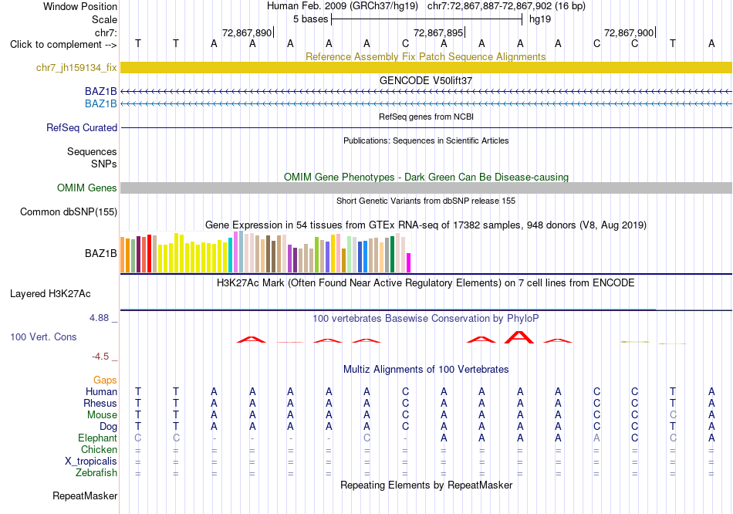Viewport: 733px width, 514px height.
Task: Select the 'Human' alignment row label
Action: pos(101,391)
